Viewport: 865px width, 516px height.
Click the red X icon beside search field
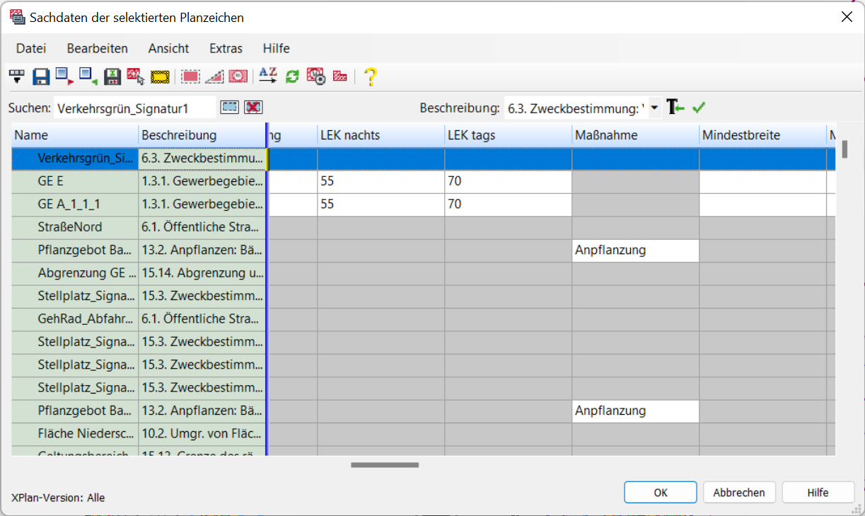pos(253,107)
